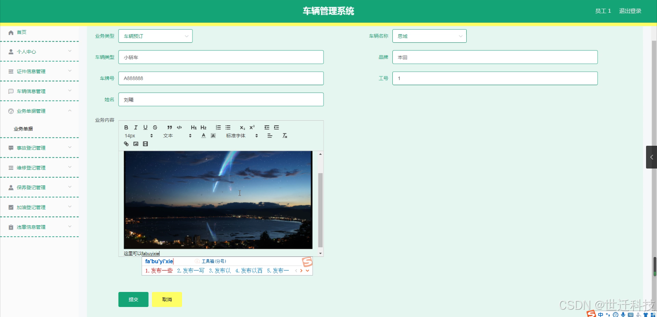The height and width of the screenshot is (317, 657).
Task: Apply italic formatting in the editor
Action: pyautogui.click(x=136, y=127)
